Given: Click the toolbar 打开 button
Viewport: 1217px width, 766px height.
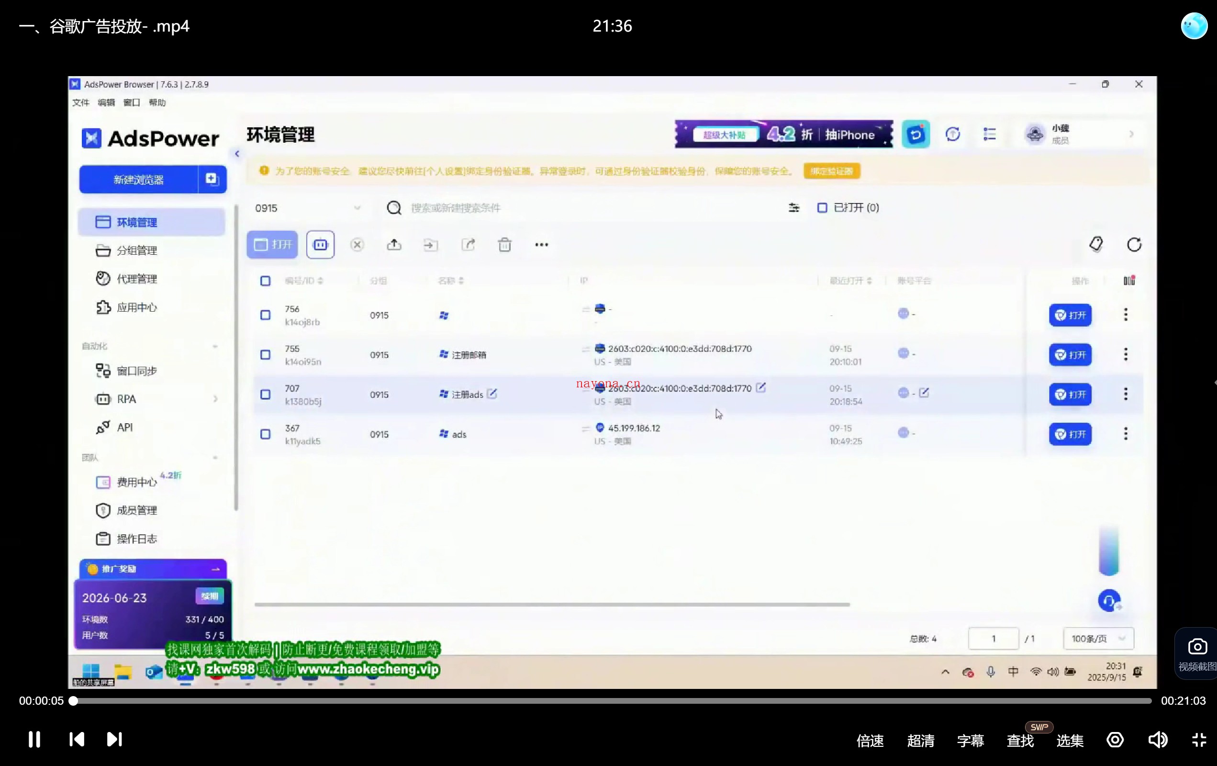Looking at the screenshot, I should (x=272, y=245).
